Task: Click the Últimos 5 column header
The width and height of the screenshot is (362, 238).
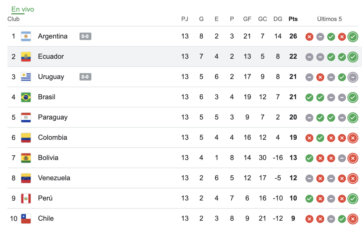Action: pyautogui.click(x=329, y=19)
